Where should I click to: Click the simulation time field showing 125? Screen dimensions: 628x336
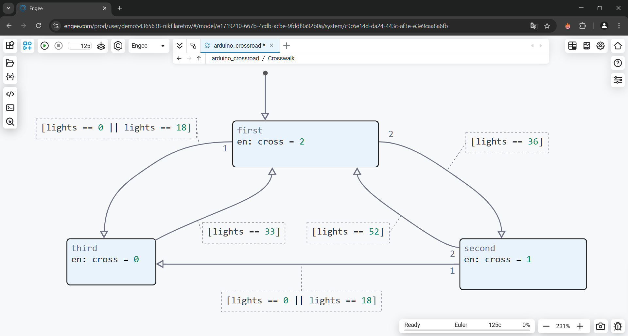pyautogui.click(x=80, y=46)
